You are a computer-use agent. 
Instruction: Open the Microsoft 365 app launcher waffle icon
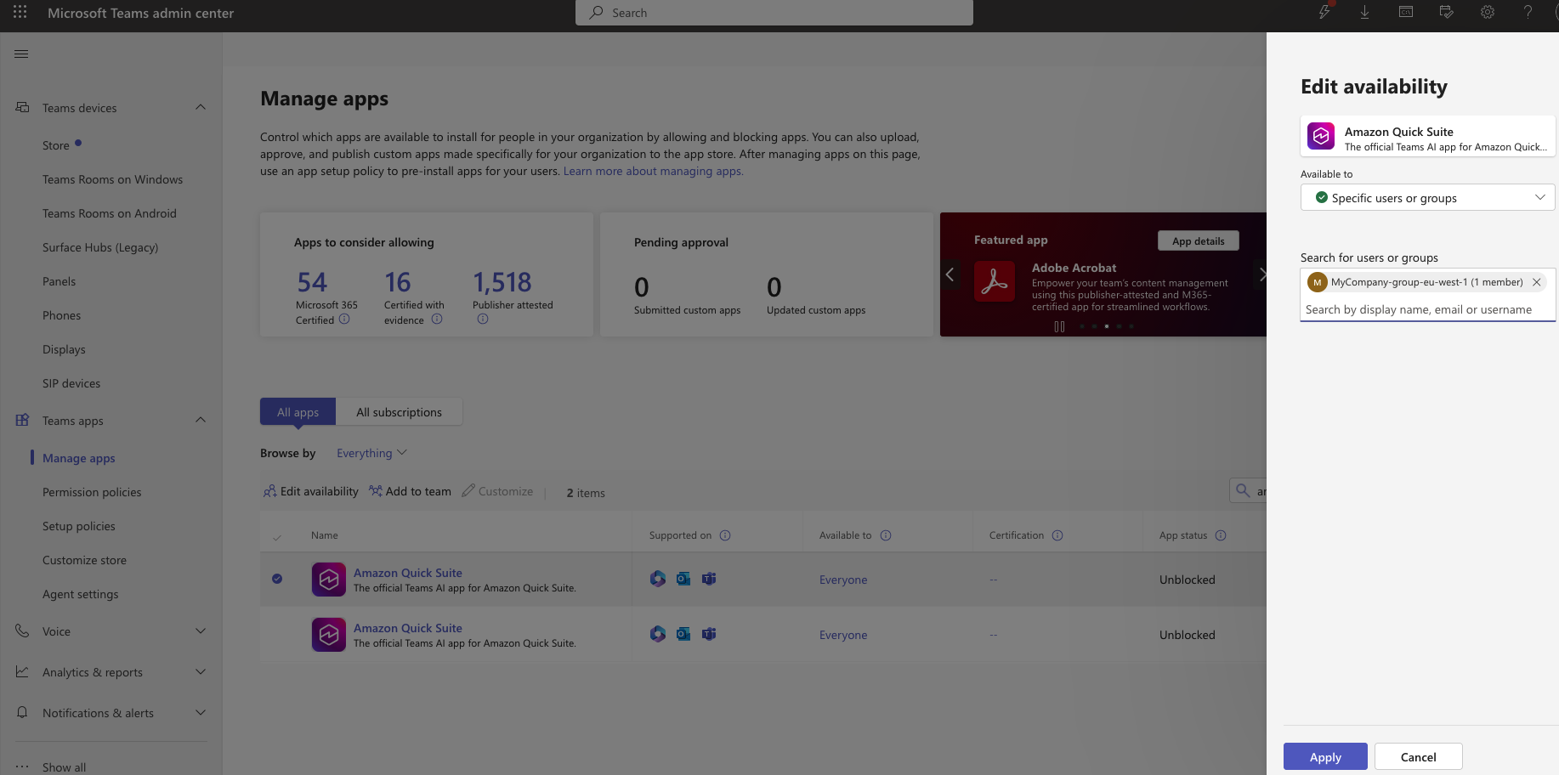tap(20, 13)
